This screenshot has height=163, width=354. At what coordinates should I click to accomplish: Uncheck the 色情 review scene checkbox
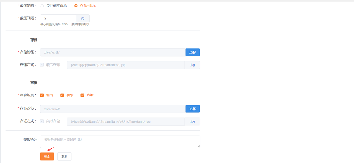tap(42, 95)
